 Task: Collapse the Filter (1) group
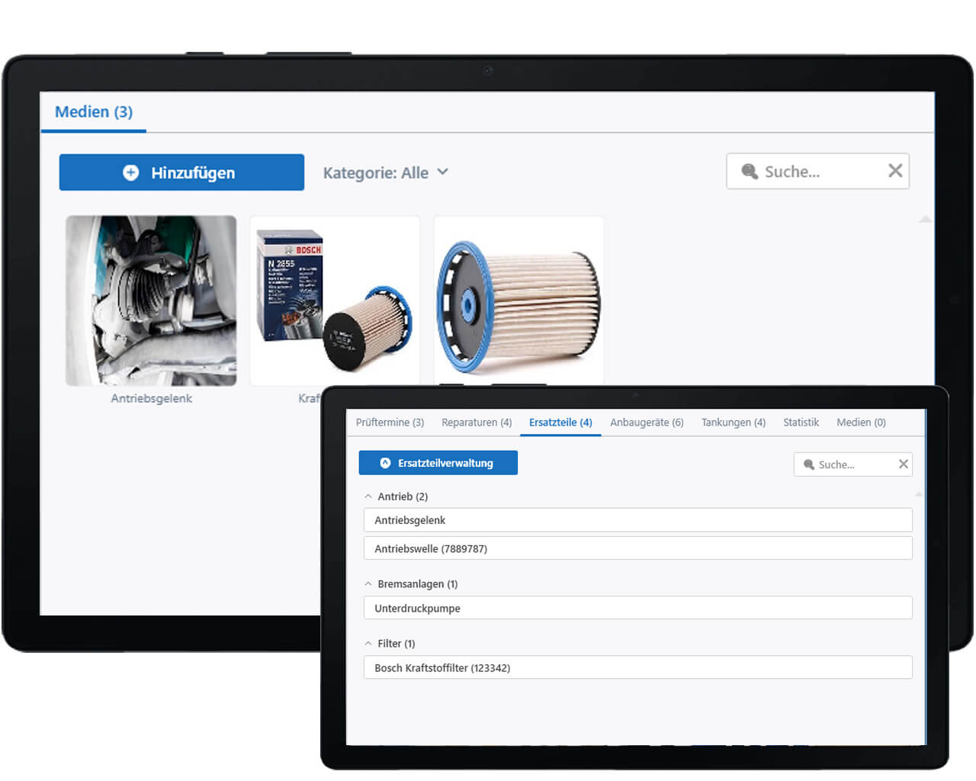[x=368, y=644]
